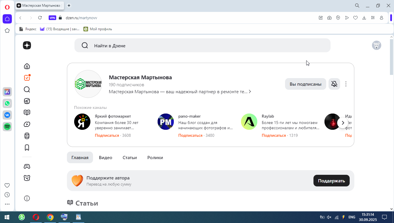This screenshot has width=394, height=223.
Task: Go back to the previous page
Action: coord(20,18)
